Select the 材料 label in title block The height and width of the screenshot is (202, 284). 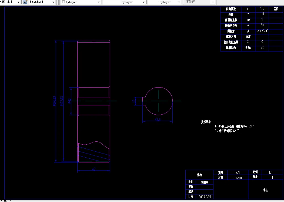click(x=220, y=178)
